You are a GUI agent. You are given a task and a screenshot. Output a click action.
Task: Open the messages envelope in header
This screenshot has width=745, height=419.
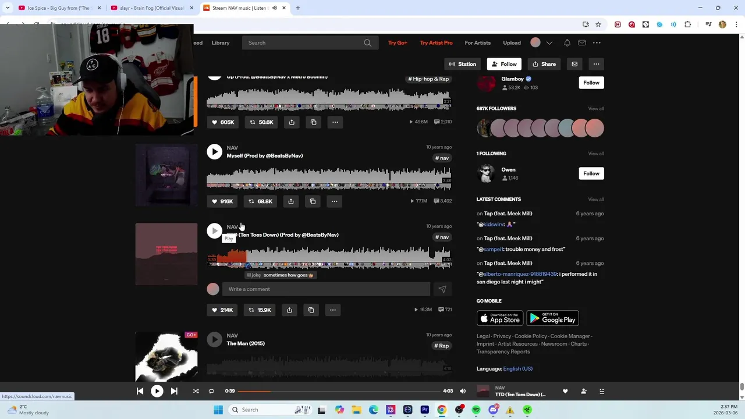pos(582,42)
